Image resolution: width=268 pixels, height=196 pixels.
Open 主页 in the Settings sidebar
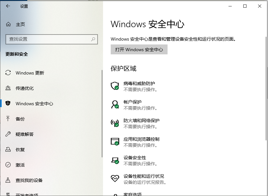tap(20, 24)
